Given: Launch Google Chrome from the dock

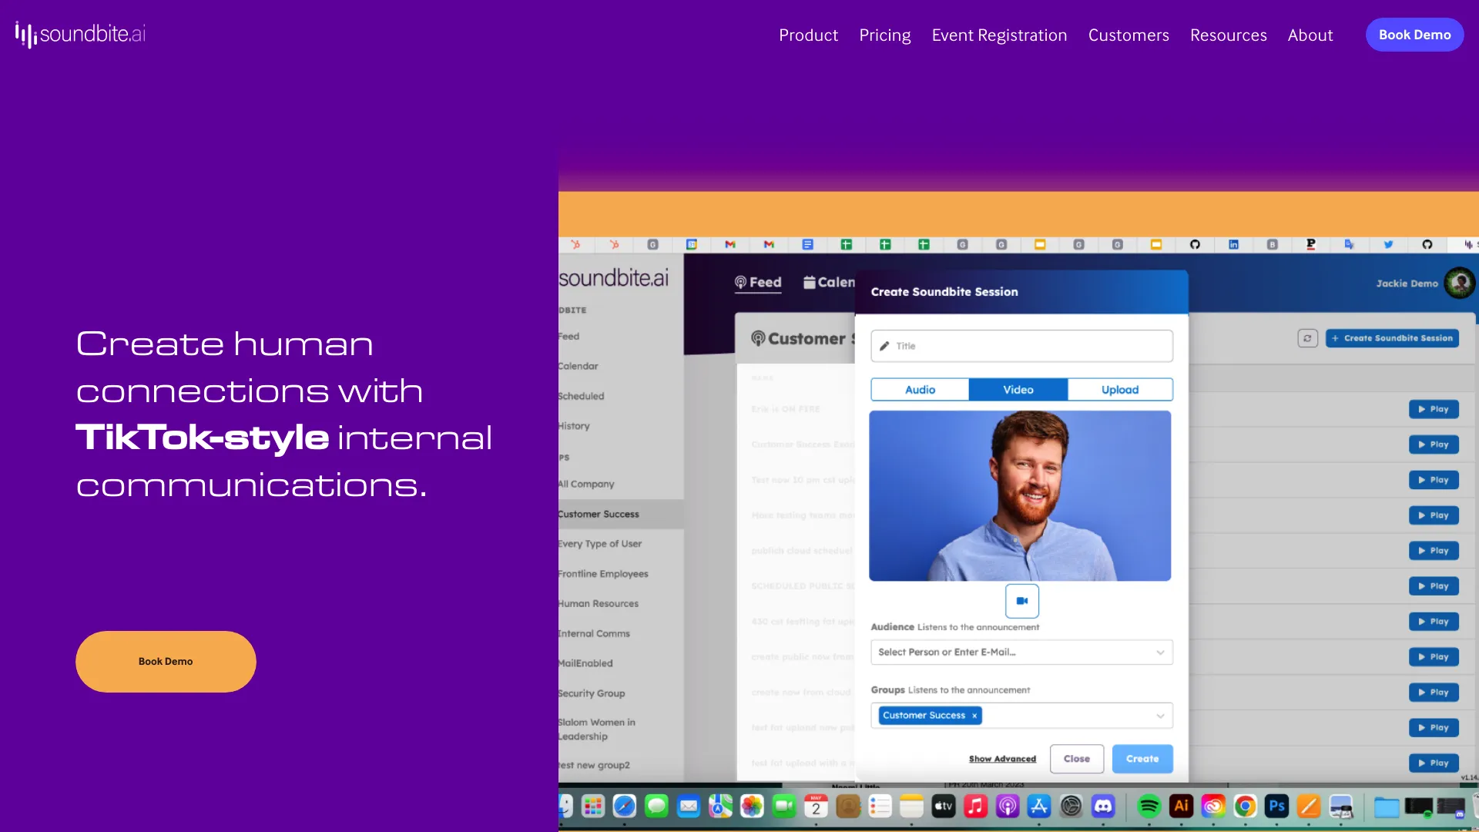Looking at the screenshot, I should (x=1245, y=807).
